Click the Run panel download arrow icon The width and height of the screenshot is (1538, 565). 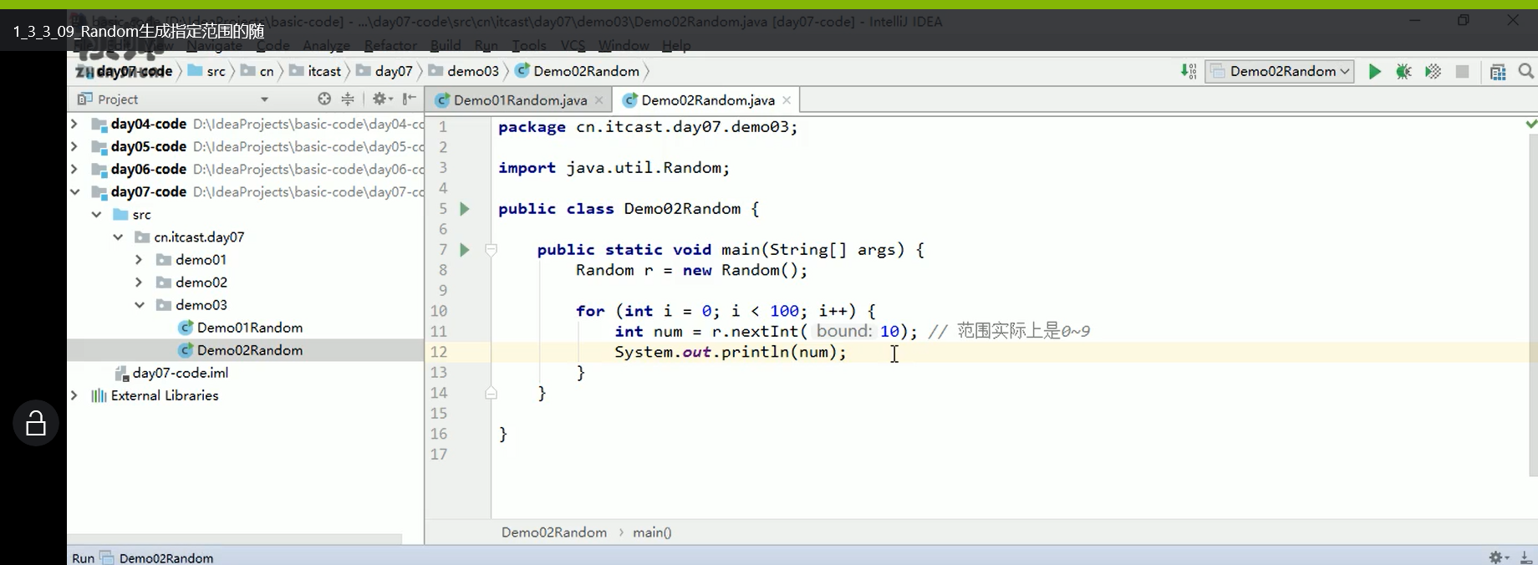[1526, 557]
